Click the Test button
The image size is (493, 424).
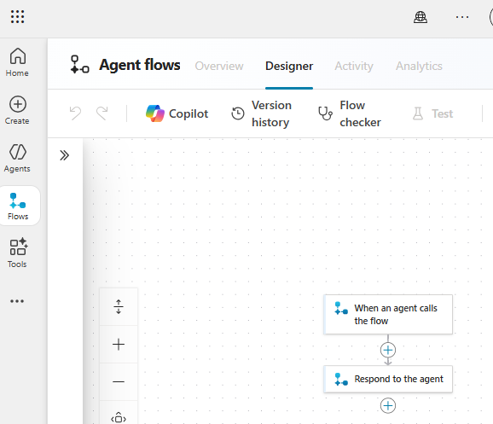pyautogui.click(x=432, y=113)
